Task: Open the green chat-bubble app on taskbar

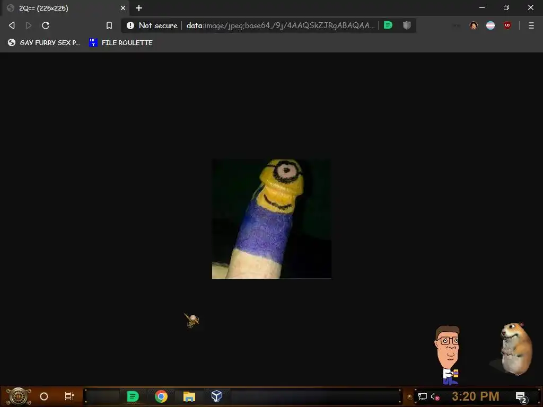Action: click(x=133, y=396)
